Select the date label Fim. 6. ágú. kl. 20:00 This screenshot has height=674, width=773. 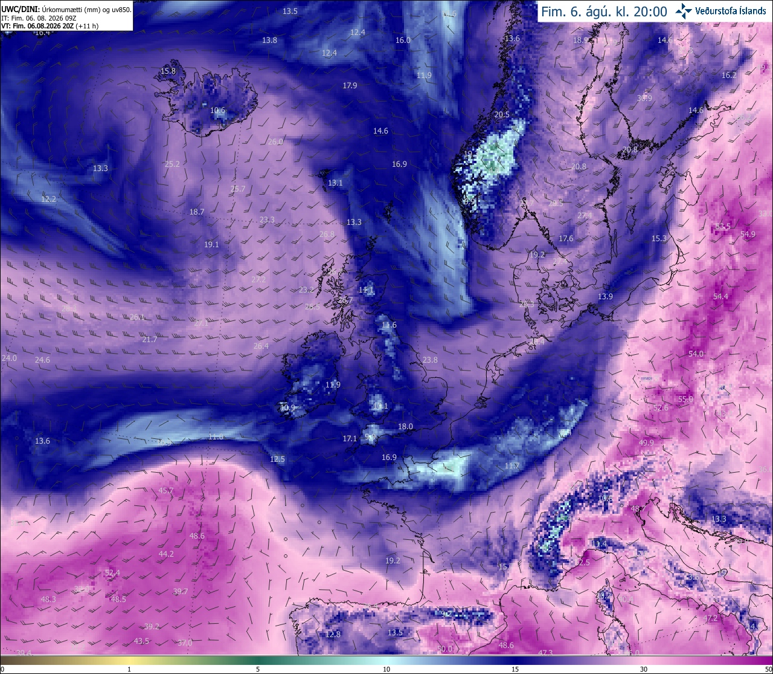click(x=604, y=11)
